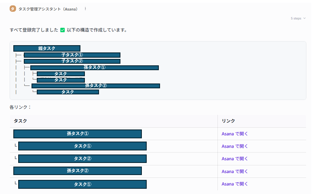Select the タスク block under 孫タスク② in the tree
This screenshot has width=312, height=194.
coord(68,92)
